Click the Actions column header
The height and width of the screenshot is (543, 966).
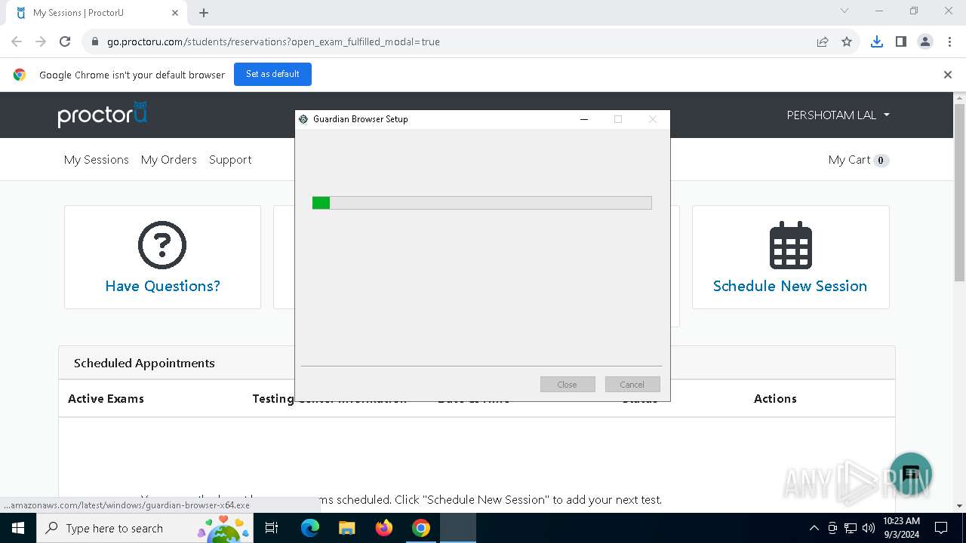775,399
